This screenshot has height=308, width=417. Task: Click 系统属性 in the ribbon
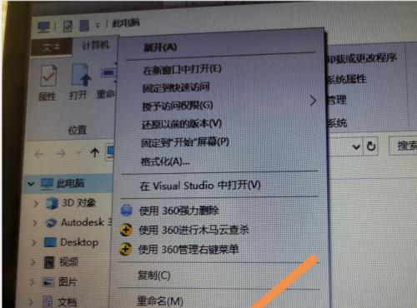click(x=346, y=80)
